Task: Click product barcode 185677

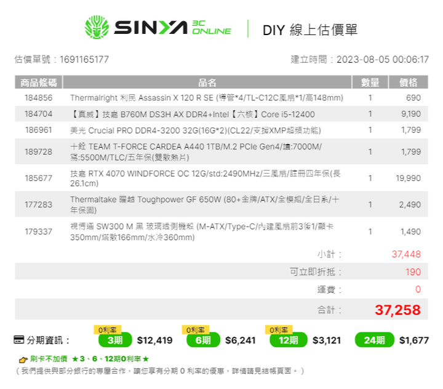Action: [38, 178]
